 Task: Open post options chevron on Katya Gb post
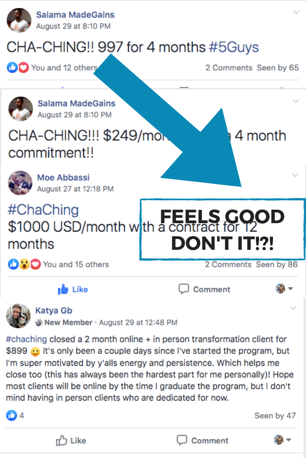coord(293,308)
